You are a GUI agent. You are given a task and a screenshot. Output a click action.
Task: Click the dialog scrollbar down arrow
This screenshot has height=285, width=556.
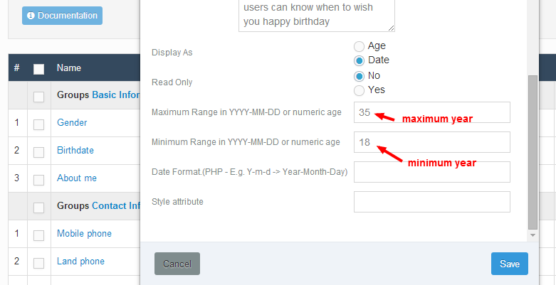click(x=533, y=235)
